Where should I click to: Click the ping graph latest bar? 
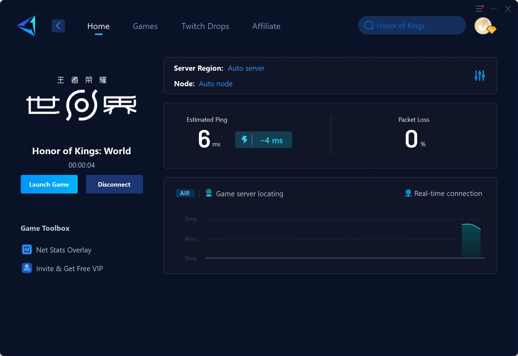[x=471, y=241]
